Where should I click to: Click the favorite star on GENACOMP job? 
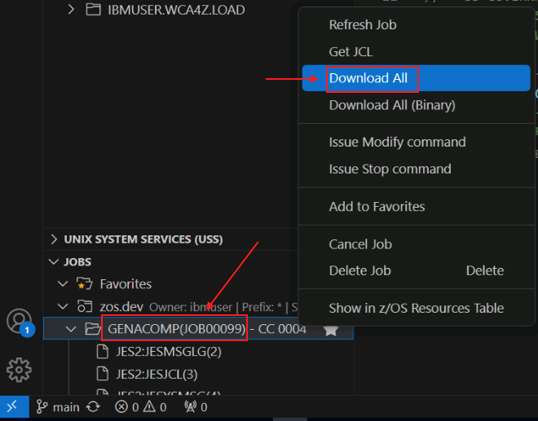pos(331,330)
